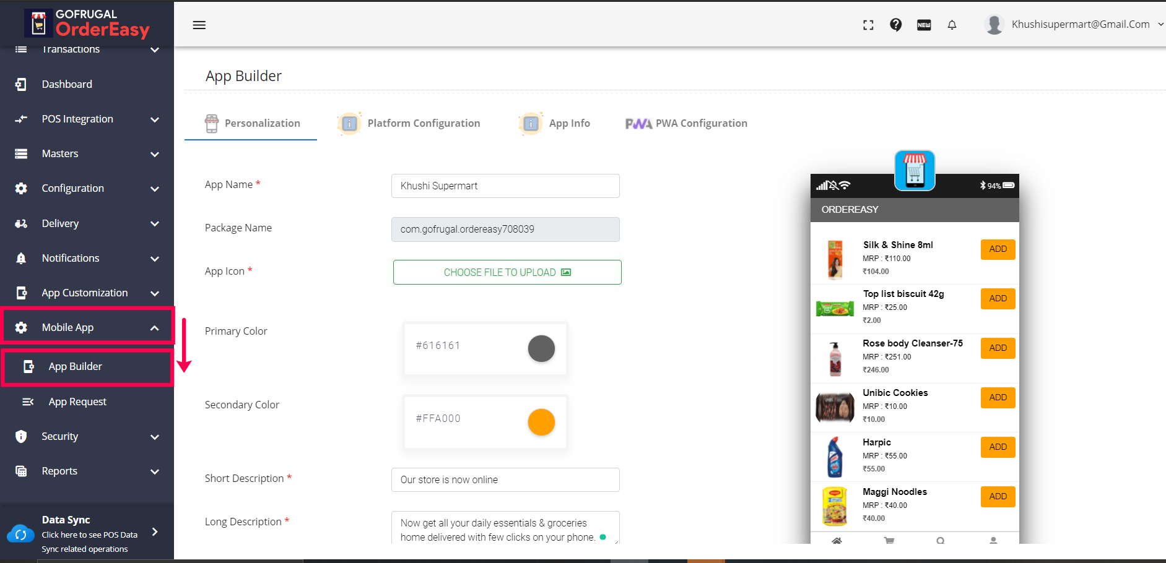Open the help question mark icon

click(x=895, y=25)
